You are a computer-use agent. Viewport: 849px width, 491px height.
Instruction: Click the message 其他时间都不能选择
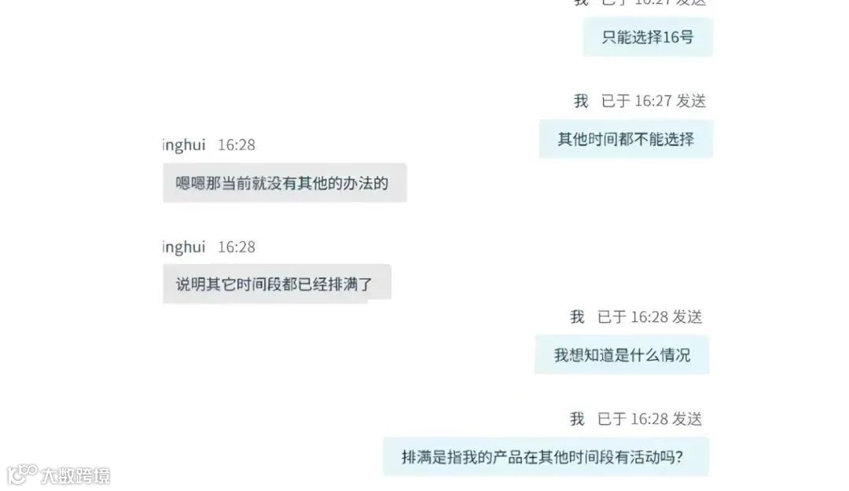pyautogui.click(x=626, y=139)
